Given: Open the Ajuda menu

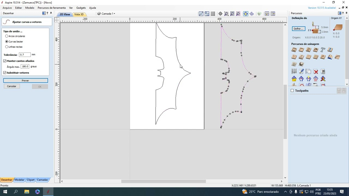Looking at the screenshot, I should [x=92, y=8].
